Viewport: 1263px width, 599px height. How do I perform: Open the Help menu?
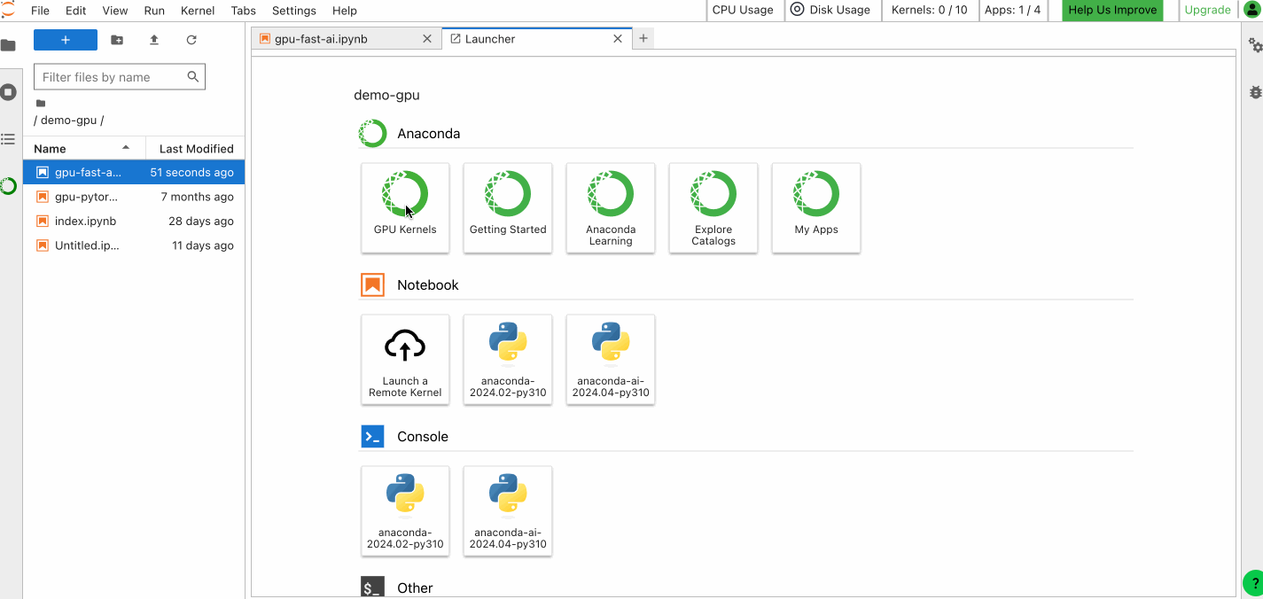click(345, 11)
